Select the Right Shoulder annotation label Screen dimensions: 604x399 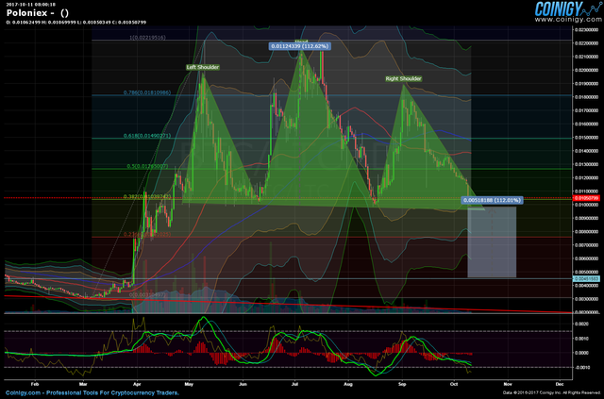click(403, 79)
